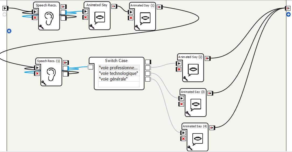Screen dimensions: 292x152
Task: Click the diagram's onStart port at top left
Action: pyautogui.click(x=5, y=8)
